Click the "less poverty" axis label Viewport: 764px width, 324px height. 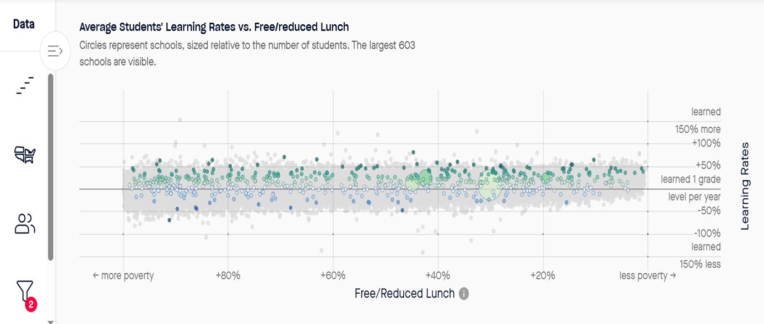coord(647,276)
